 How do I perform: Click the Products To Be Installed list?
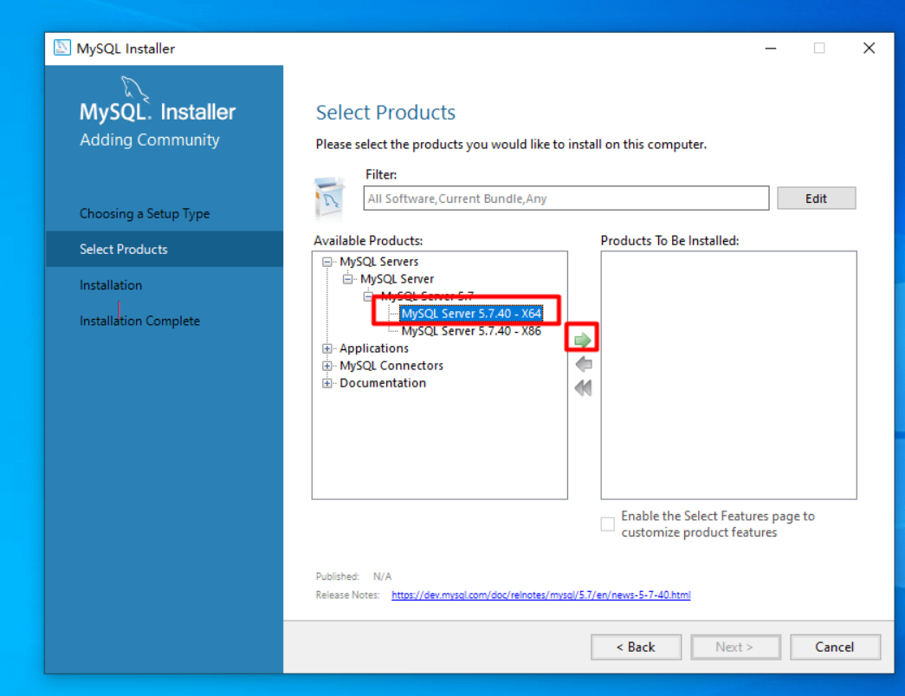(x=728, y=374)
